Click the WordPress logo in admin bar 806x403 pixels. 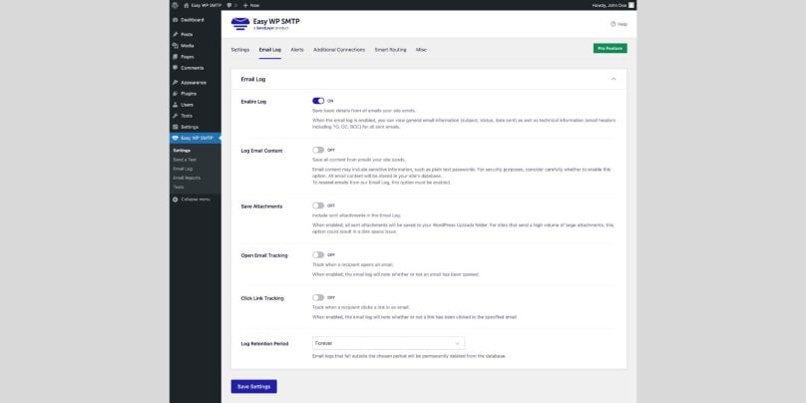pos(176,5)
